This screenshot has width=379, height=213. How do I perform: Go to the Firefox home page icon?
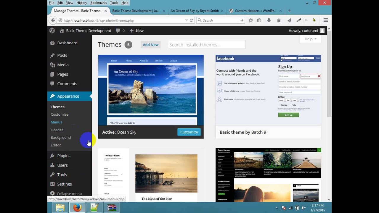(x=279, y=20)
